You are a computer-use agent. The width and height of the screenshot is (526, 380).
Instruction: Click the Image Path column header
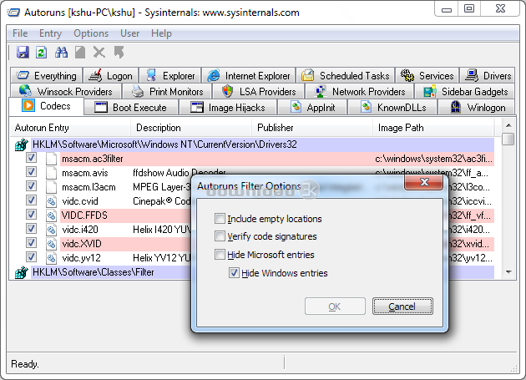(433, 128)
